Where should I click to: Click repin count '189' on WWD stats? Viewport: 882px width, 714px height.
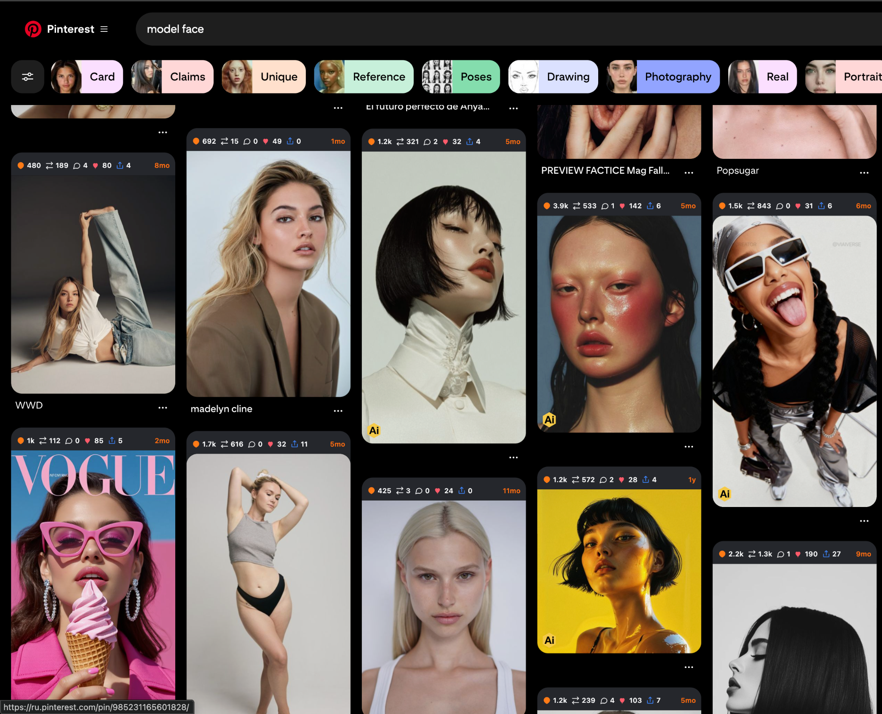coord(62,165)
